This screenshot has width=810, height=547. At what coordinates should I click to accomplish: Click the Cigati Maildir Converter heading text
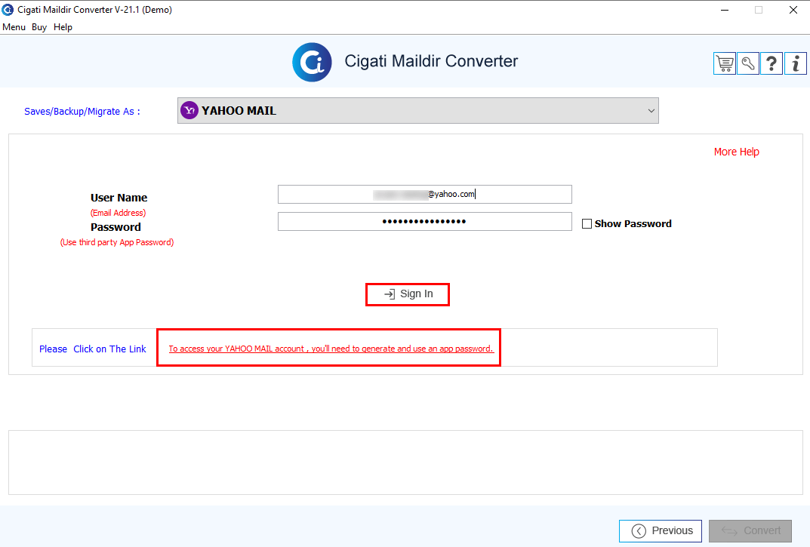[x=431, y=61]
